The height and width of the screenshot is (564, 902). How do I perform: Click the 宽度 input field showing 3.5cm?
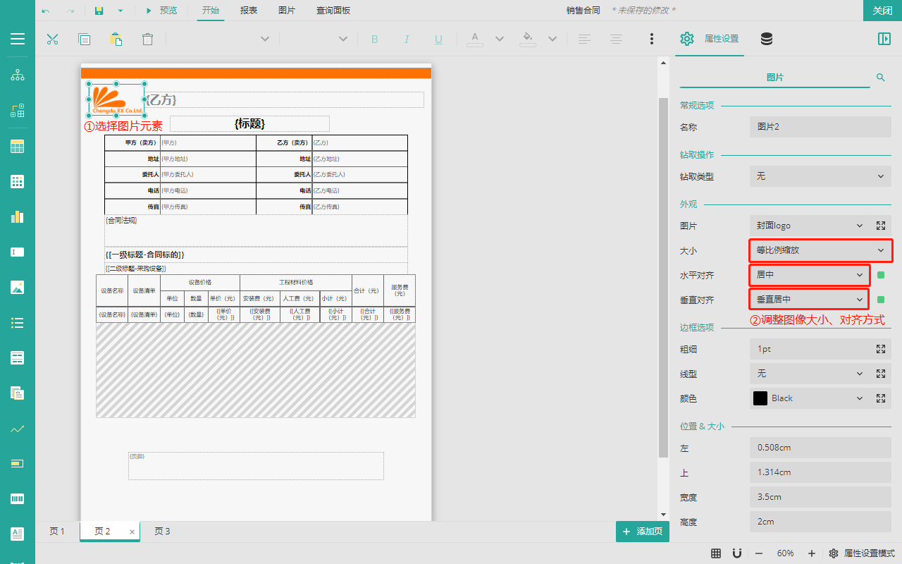pos(820,497)
